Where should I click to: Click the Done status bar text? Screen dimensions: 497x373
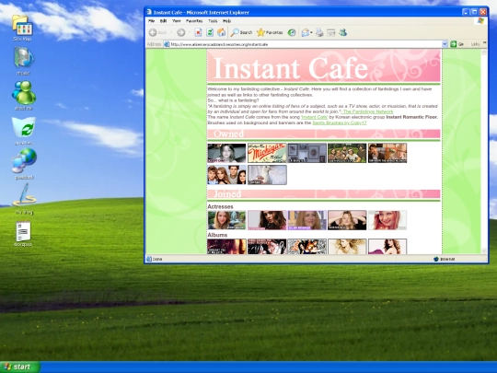point(157,259)
